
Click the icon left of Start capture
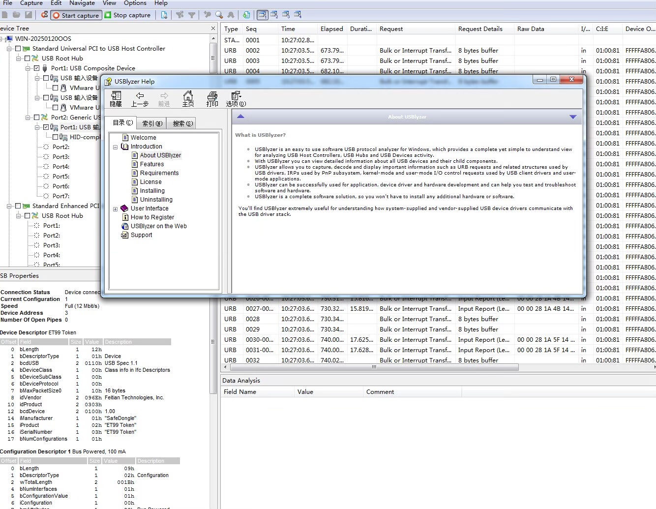(x=44, y=15)
